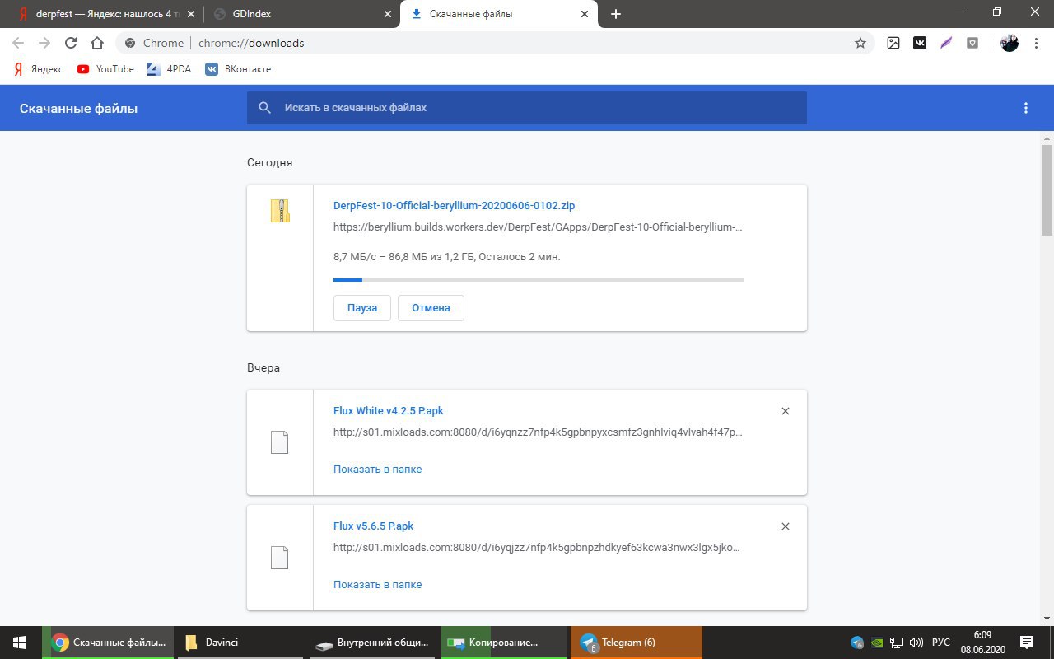This screenshot has height=659, width=1054.
Task: Open Chrome's main three-dot menu
Action: click(1036, 43)
